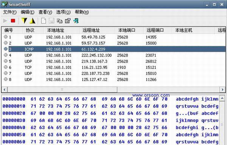
Task: Click hex offset 00000000 in data pane
Action: (x=14, y=99)
